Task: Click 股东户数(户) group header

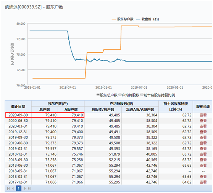Action: pyautogui.click(x=58, y=104)
